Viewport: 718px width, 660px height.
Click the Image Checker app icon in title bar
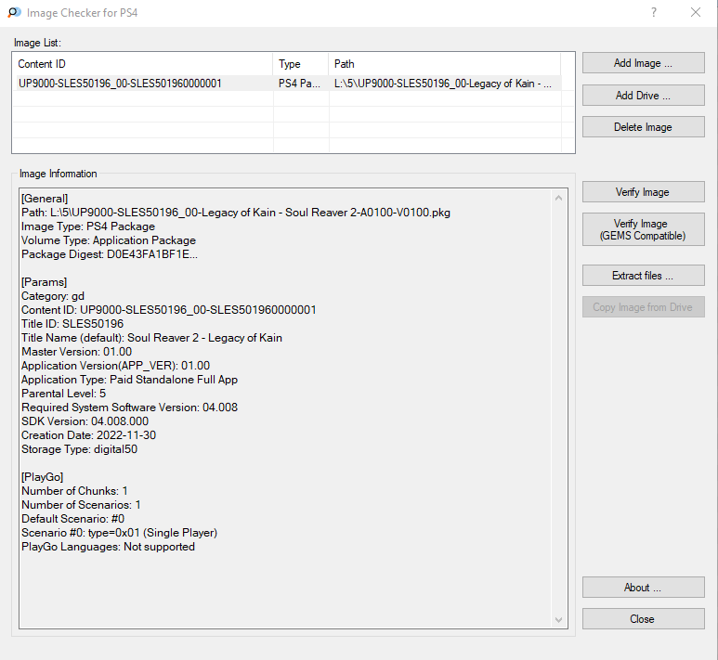pos(15,12)
